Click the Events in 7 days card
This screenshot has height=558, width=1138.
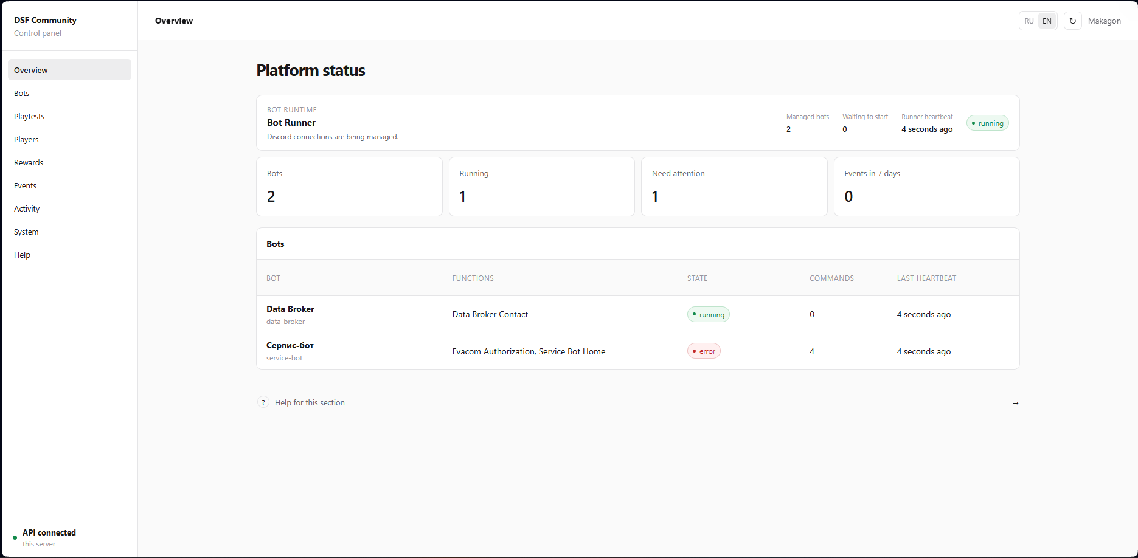coord(926,187)
